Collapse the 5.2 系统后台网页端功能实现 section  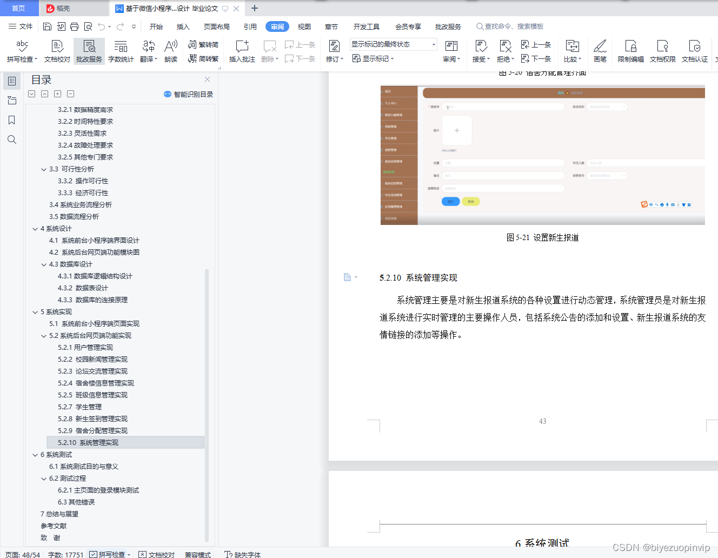[x=44, y=335]
